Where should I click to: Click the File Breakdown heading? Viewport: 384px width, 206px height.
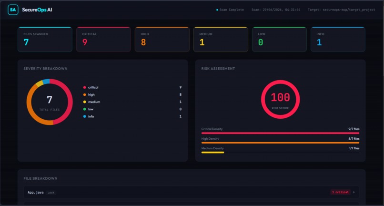point(40,178)
